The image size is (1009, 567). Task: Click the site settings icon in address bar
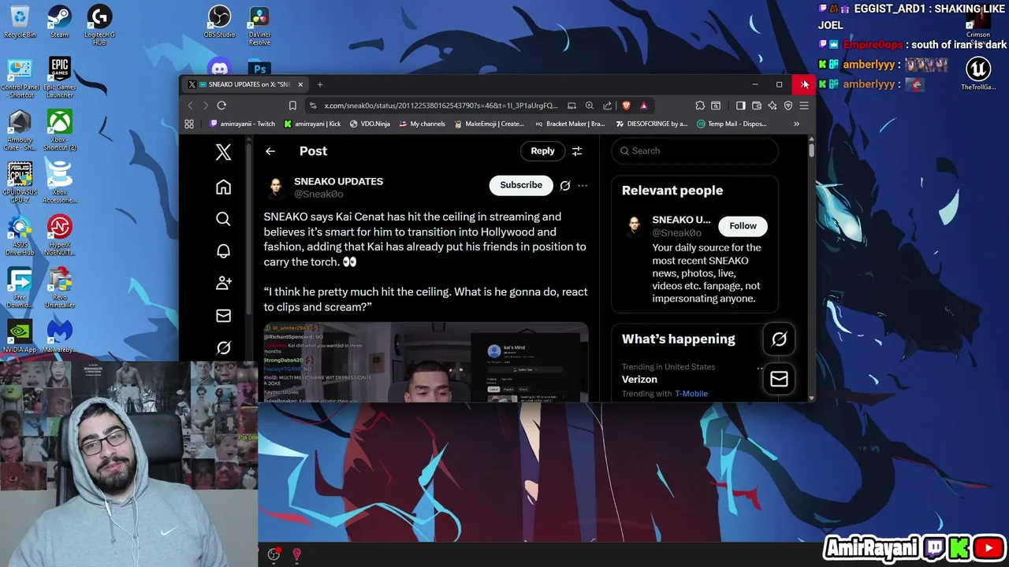313,106
